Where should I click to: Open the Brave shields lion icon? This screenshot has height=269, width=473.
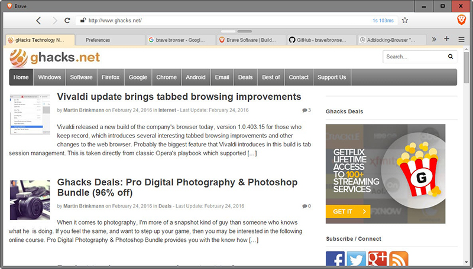point(461,20)
